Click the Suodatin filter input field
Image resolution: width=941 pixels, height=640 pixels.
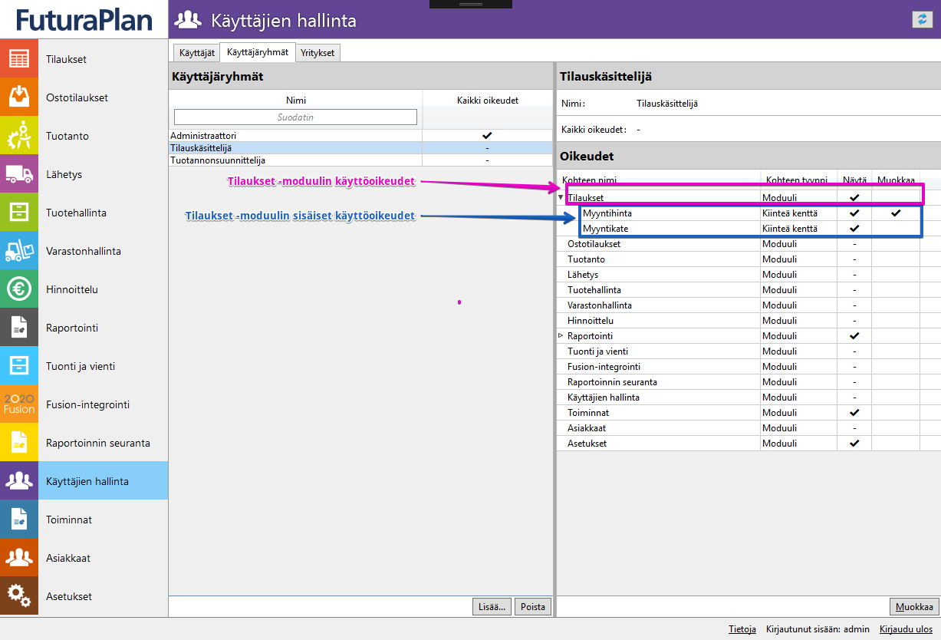295,117
